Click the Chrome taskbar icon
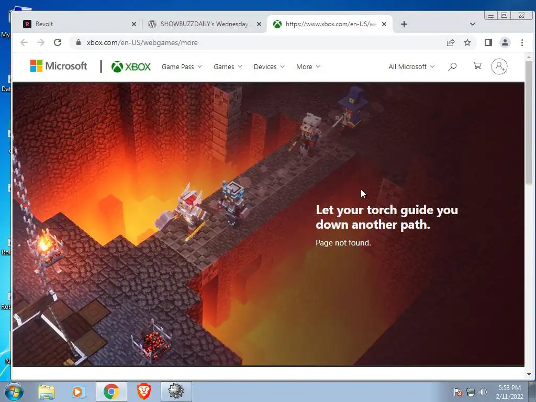 111,392
